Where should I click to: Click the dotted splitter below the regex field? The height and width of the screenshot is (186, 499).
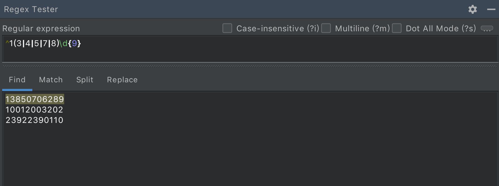(250, 66)
